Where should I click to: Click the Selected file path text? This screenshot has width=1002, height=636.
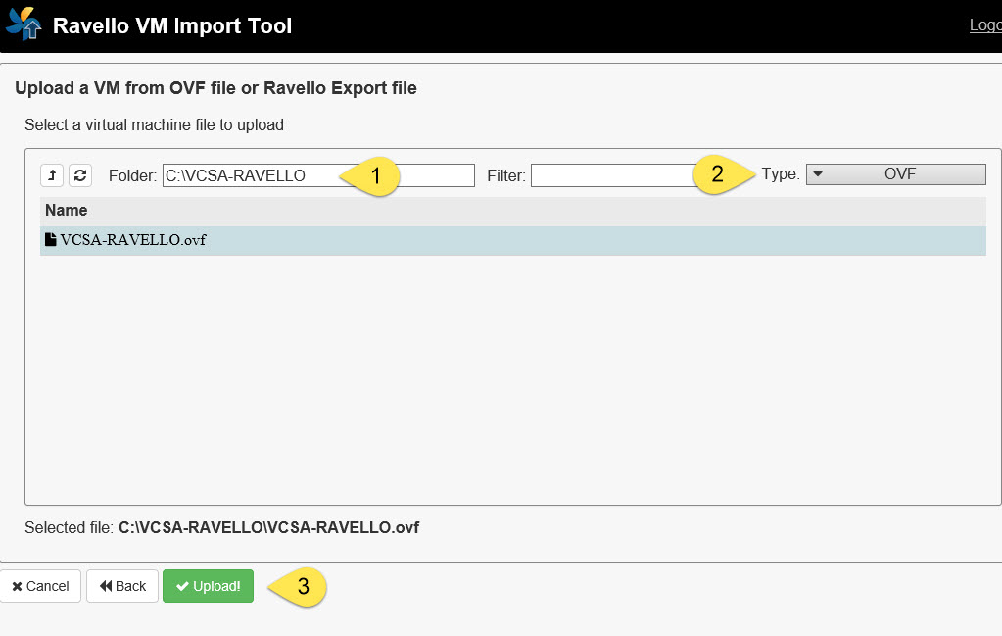[268, 527]
